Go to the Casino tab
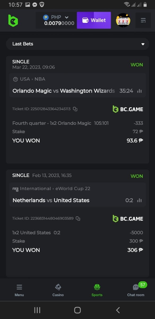155x319 pixels. pos(58,290)
